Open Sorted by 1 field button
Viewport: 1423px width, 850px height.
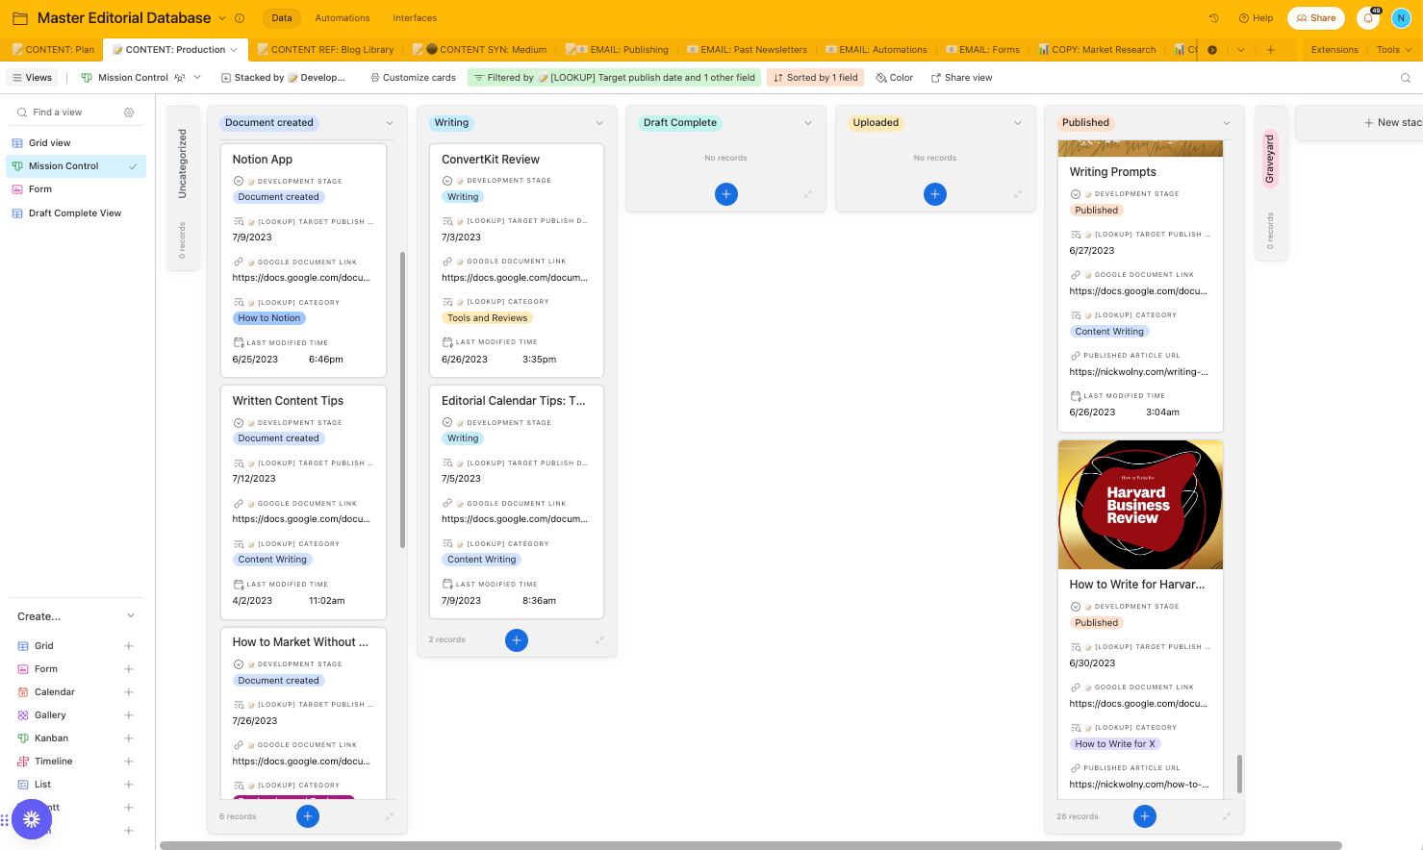click(816, 78)
